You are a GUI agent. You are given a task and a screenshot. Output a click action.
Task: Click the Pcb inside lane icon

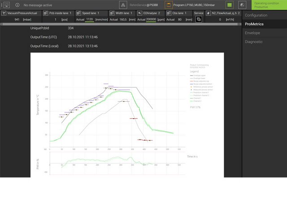[x=45, y=13]
